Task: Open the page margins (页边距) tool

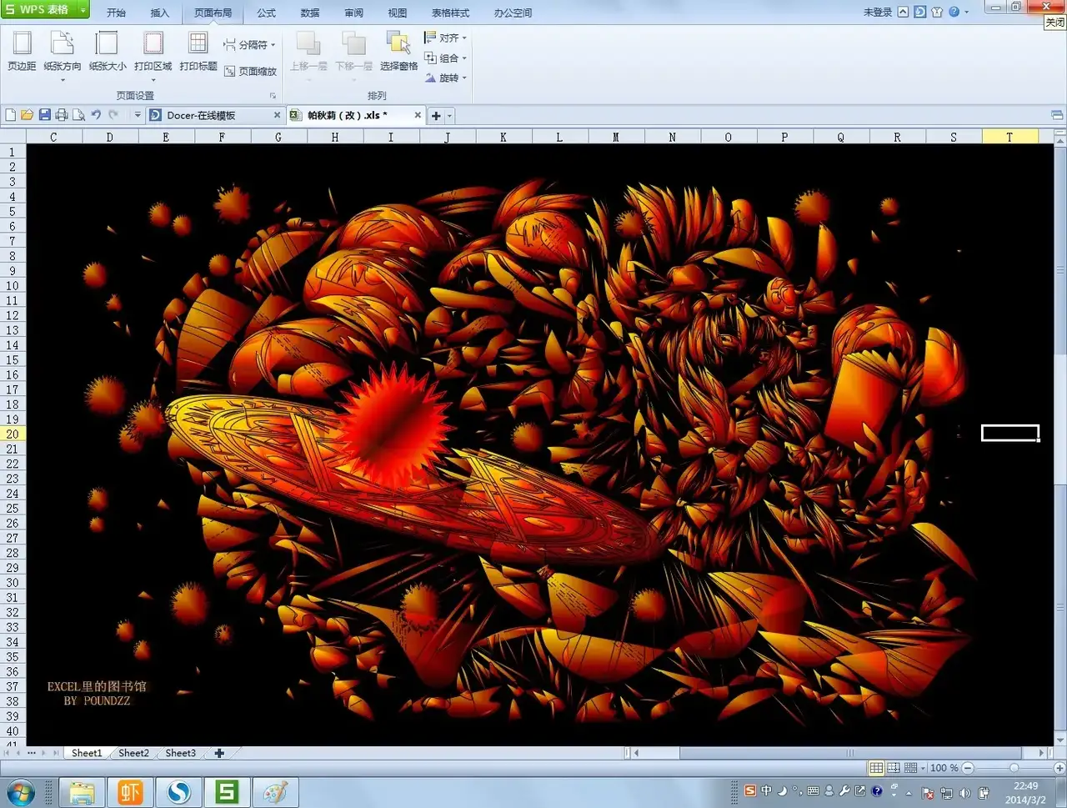Action: [x=22, y=50]
